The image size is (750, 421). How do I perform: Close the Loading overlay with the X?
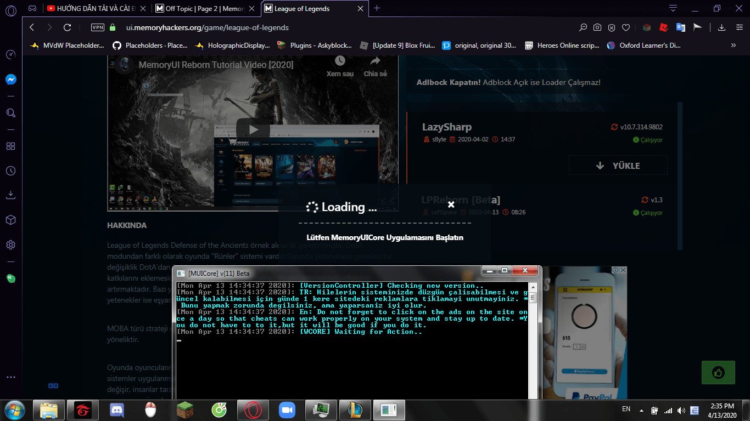pyautogui.click(x=451, y=204)
